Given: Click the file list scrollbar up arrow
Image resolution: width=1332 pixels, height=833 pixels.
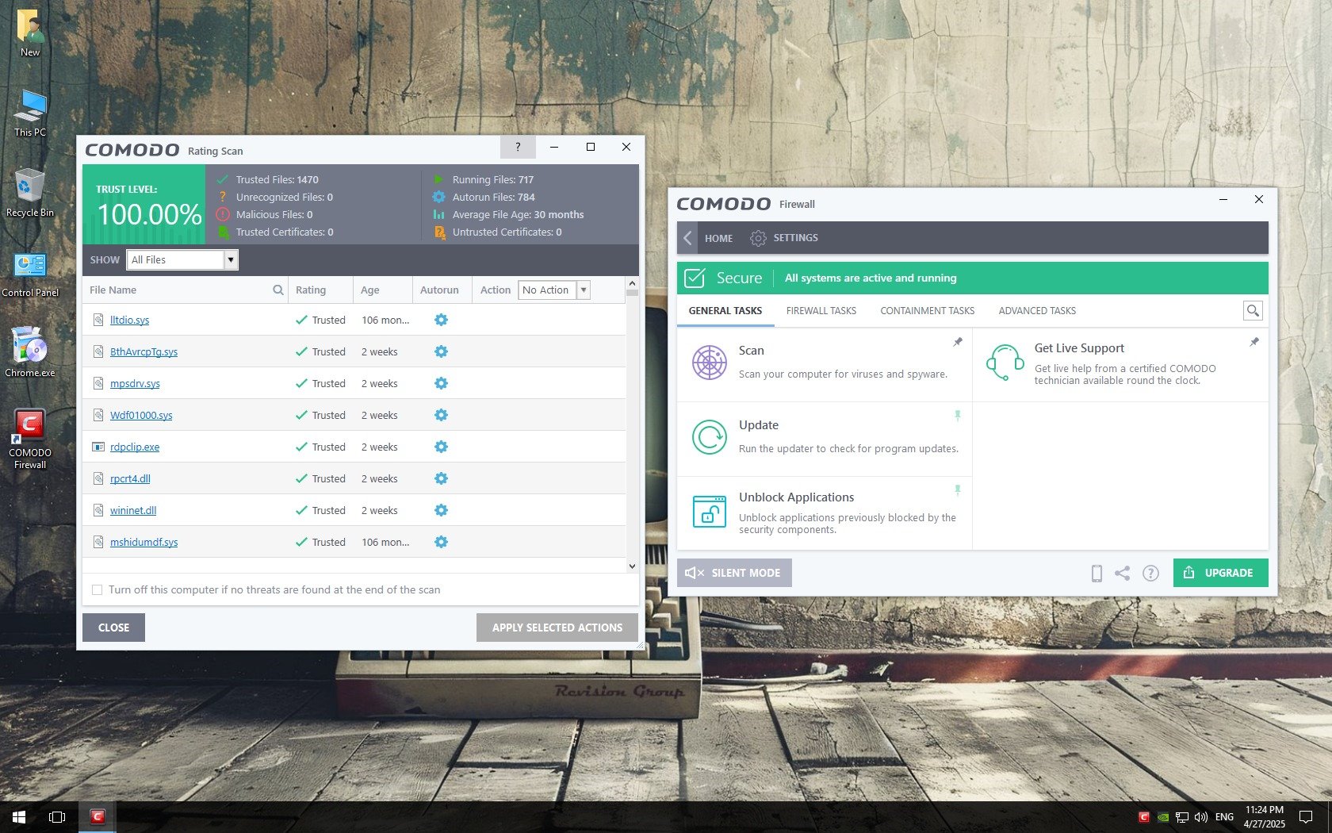Looking at the screenshot, I should 632,283.
